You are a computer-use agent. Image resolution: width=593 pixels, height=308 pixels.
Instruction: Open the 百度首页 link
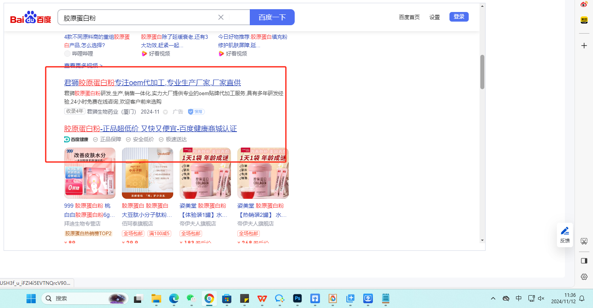409,17
